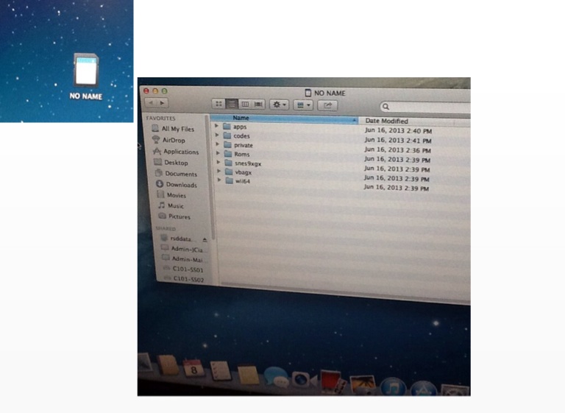Switch to column view in Finder toolbar
565x413 pixels.
245,105
